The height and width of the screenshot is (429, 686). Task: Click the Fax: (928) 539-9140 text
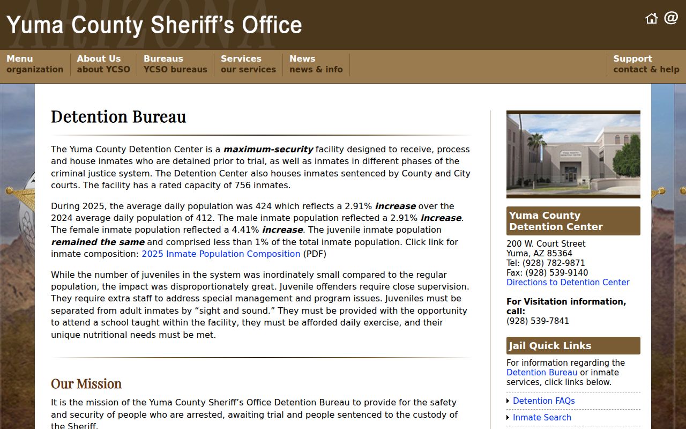547,272
